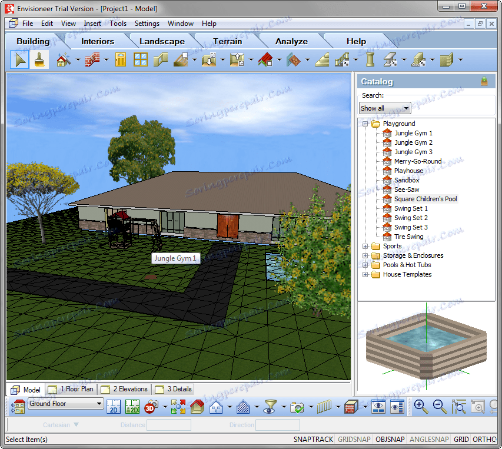Toggle SNAPTRACK in the status bar
The height and width of the screenshot is (449, 502).
coord(313,440)
